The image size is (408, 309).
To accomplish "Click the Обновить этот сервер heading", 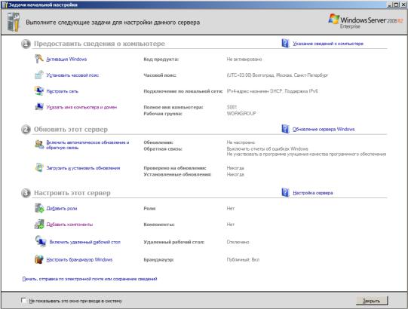I will (71, 130).
